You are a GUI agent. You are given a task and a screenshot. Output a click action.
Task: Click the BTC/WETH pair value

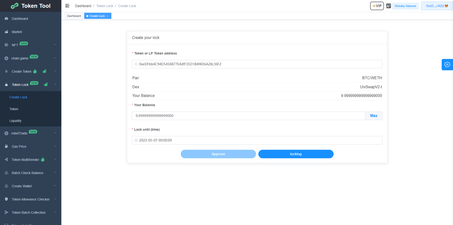[x=372, y=78]
